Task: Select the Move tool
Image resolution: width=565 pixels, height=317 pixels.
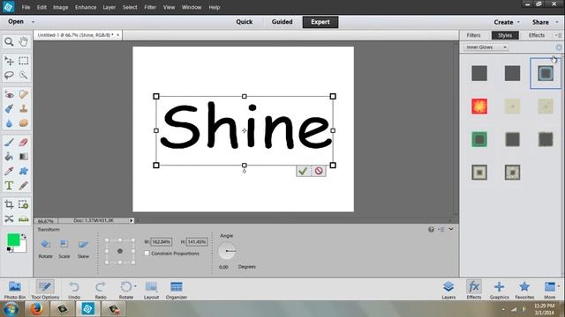Action: click(x=9, y=61)
